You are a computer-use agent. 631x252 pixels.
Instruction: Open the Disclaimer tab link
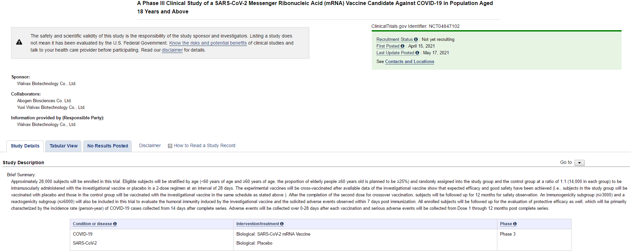[150, 145]
